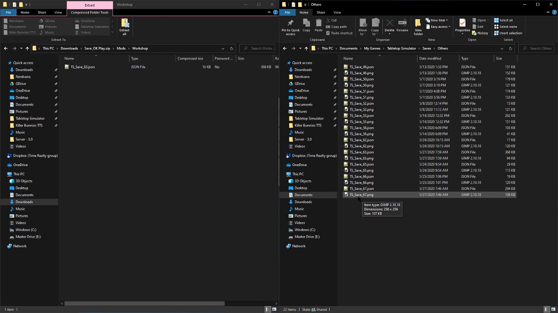Screen dimensions: 558x313
Task: Select TS_Save_65.json in Others window
Action: [x=361, y=164]
